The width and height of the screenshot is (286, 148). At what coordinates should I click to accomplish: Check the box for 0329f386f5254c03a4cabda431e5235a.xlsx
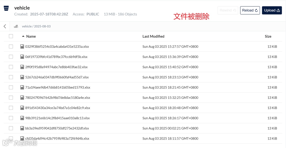coord(11,47)
